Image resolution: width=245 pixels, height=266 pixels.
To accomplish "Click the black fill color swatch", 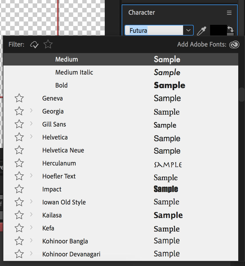I will tap(218, 30).
